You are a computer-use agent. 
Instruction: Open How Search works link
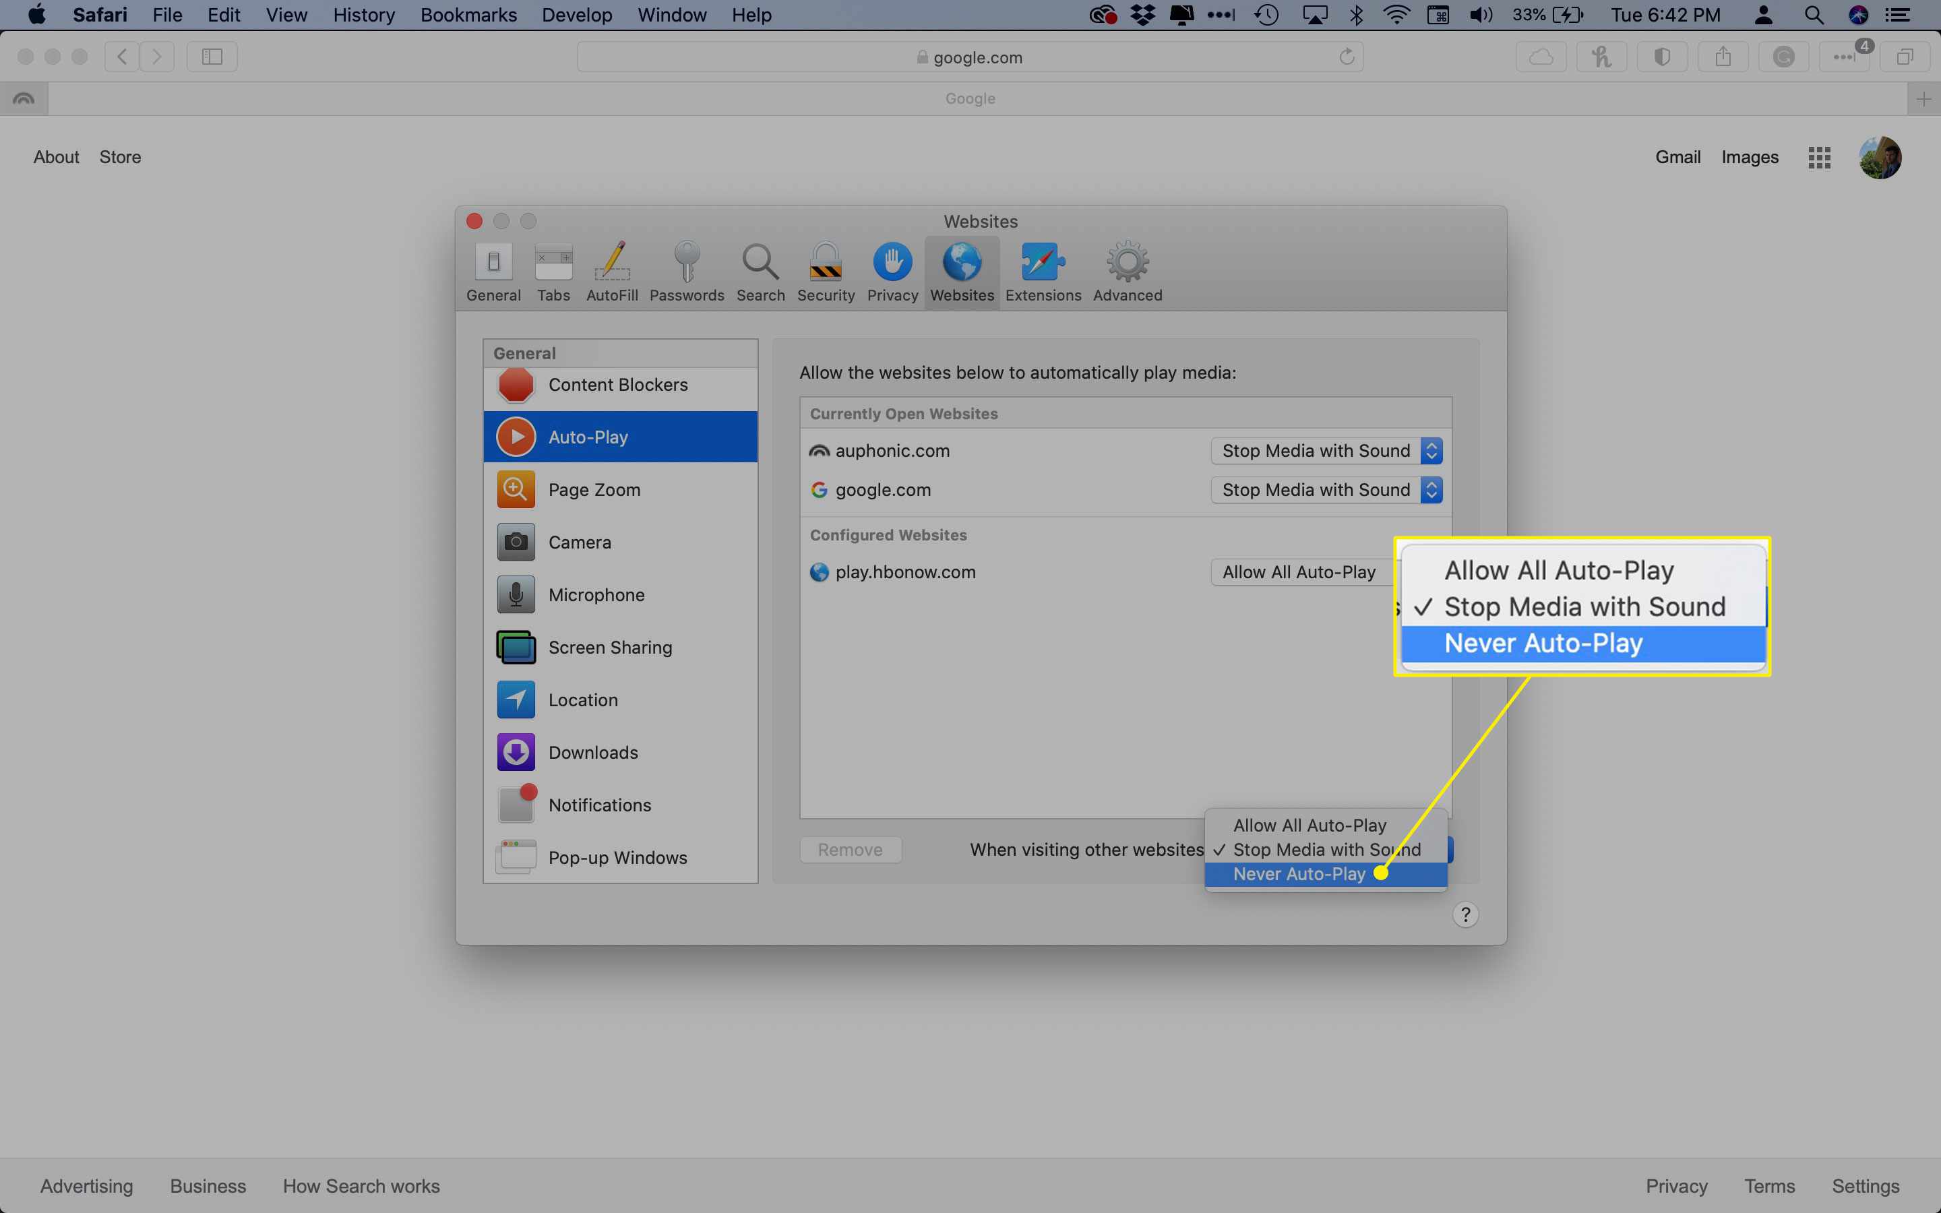point(361,1186)
